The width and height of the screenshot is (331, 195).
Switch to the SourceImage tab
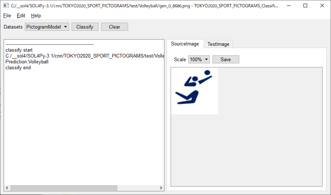185,44
